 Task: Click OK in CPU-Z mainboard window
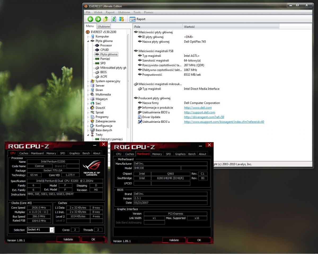[199, 240]
